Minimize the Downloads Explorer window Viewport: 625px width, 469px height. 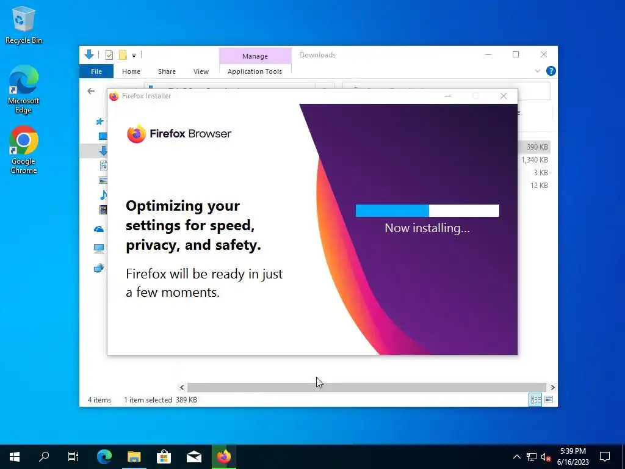[488, 54]
